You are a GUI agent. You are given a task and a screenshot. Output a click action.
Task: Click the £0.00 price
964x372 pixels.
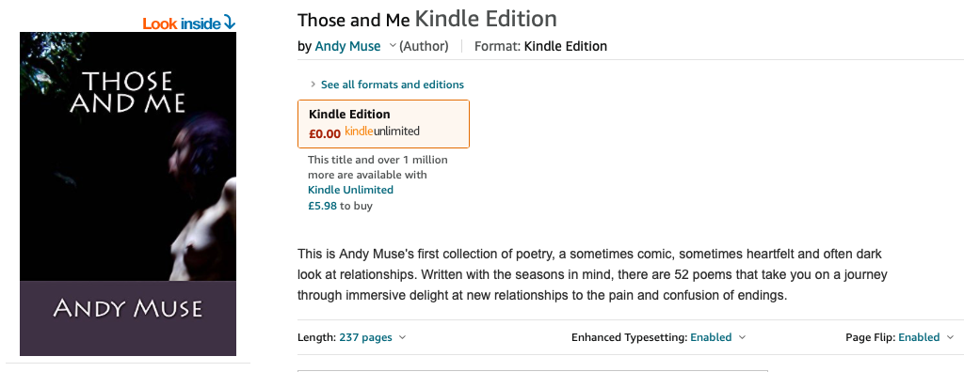click(x=325, y=133)
